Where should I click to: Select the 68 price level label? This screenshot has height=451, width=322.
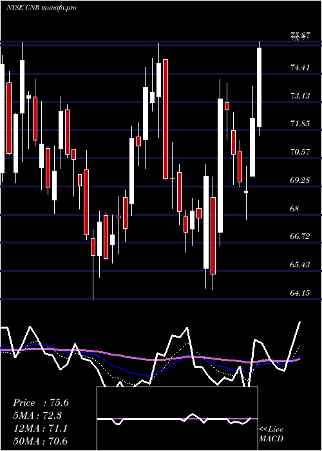(x=295, y=209)
